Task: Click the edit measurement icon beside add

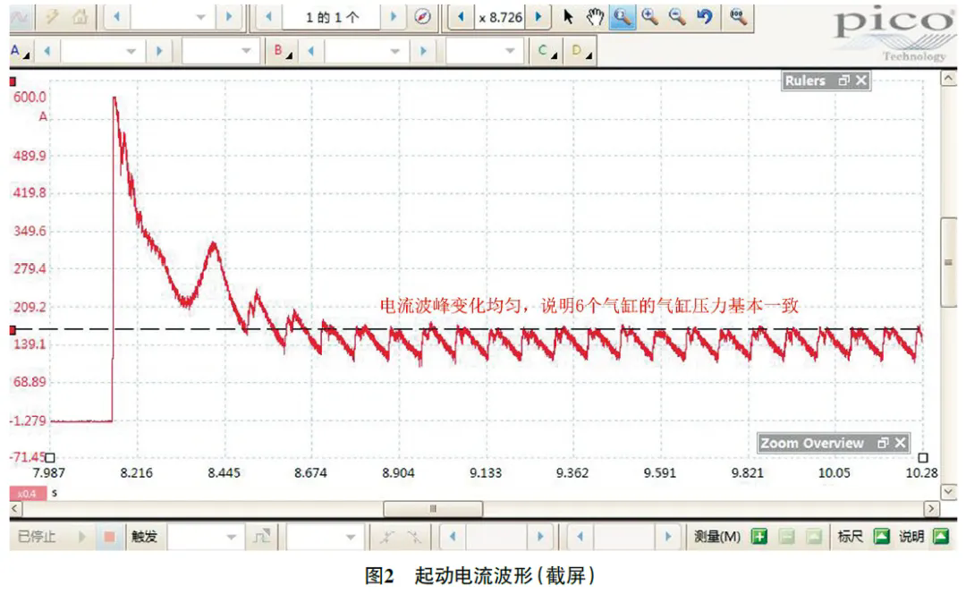Action: pos(787,537)
